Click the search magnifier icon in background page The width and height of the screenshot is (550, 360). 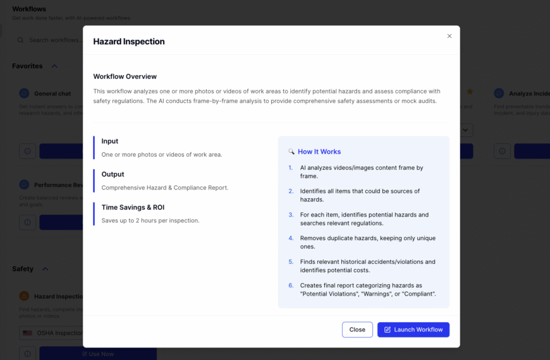pyautogui.click(x=21, y=40)
